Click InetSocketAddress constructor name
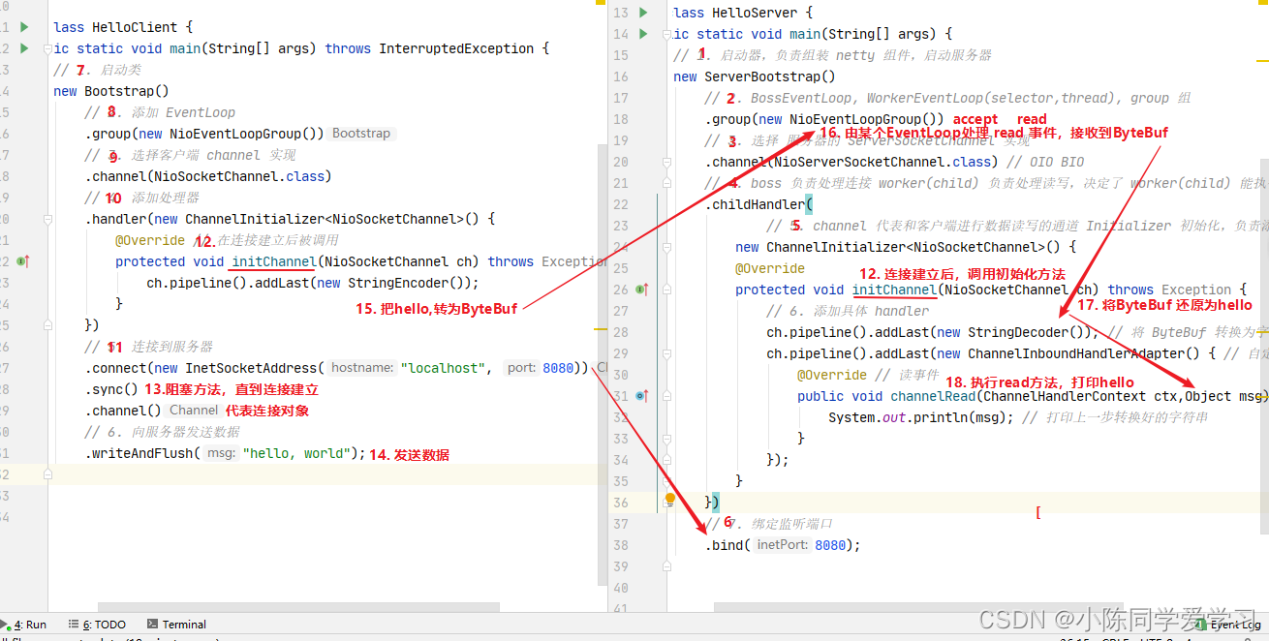 pos(250,368)
